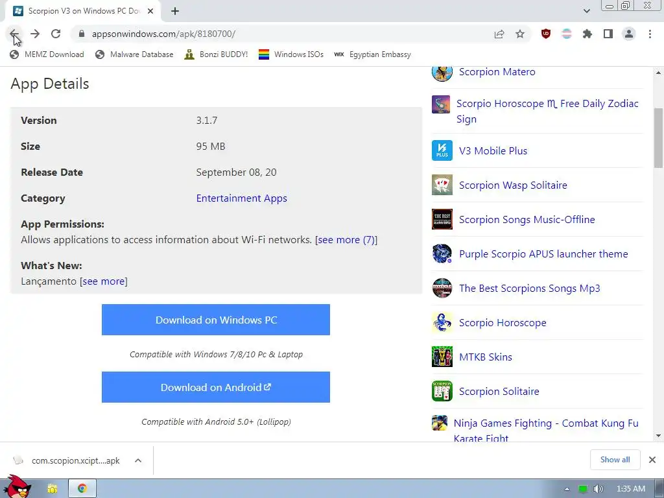Open MEMZ Download bookmark

coord(47,54)
